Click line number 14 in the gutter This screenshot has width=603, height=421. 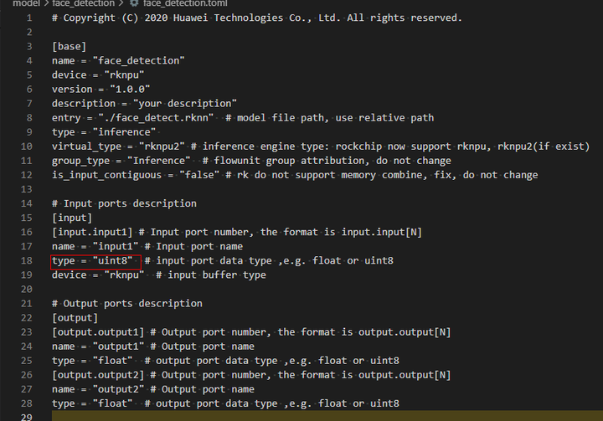pyautogui.click(x=28, y=203)
